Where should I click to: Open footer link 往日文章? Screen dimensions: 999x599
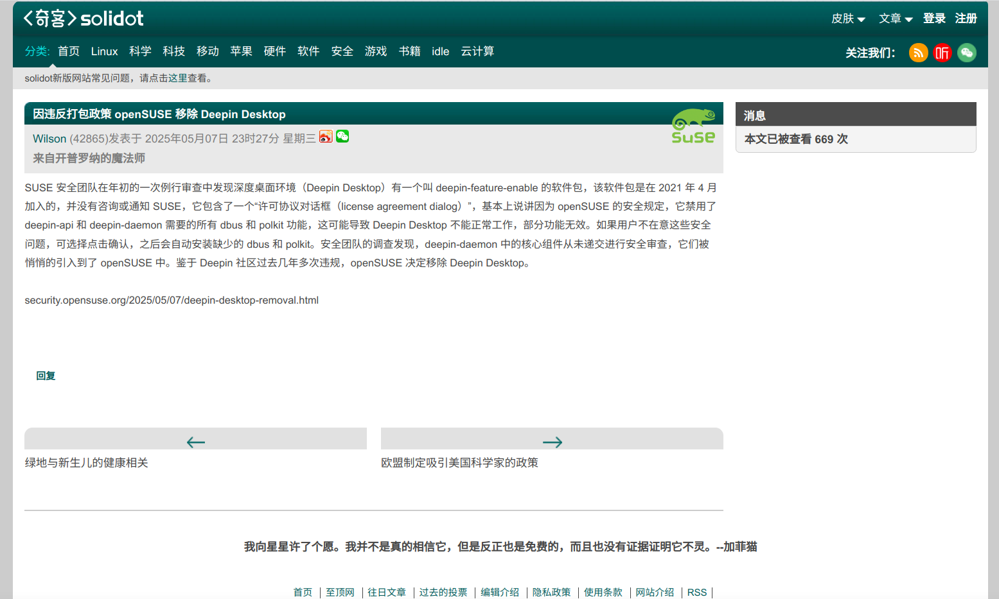click(x=387, y=592)
